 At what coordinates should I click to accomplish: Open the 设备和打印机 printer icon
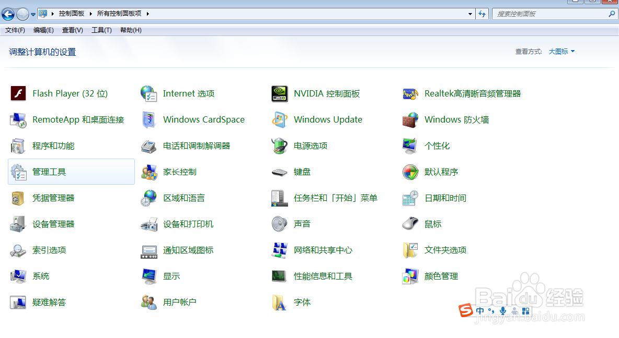point(149,224)
